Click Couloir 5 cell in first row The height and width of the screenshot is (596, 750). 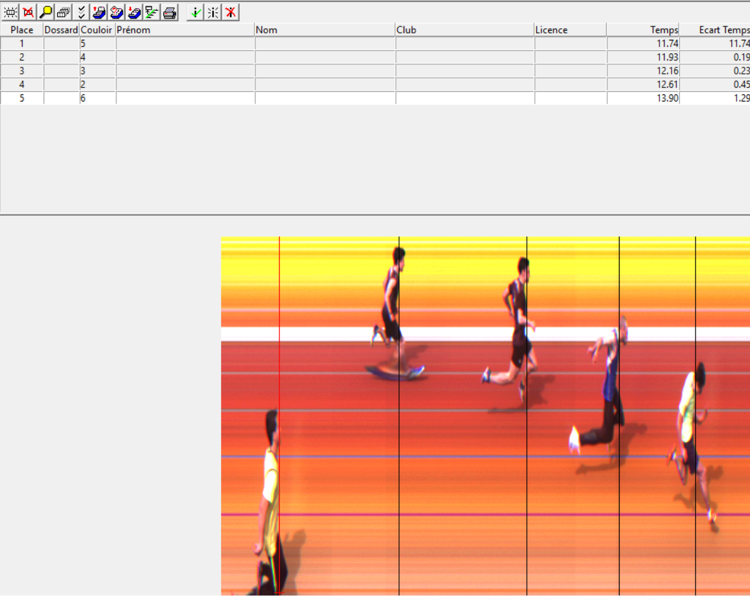click(98, 44)
